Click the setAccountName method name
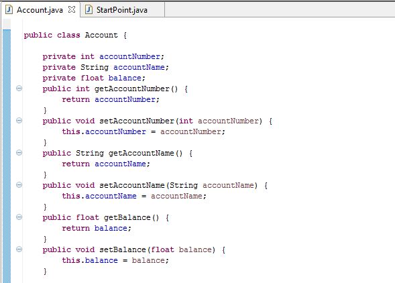This screenshot has width=395, height=283. point(132,185)
